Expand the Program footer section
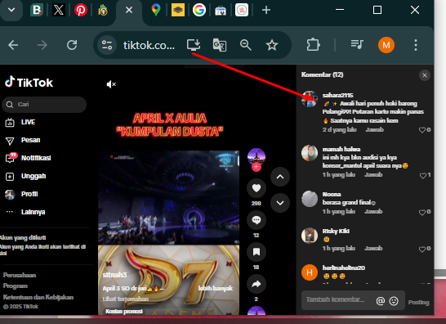The image size is (446, 324). point(16,286)
